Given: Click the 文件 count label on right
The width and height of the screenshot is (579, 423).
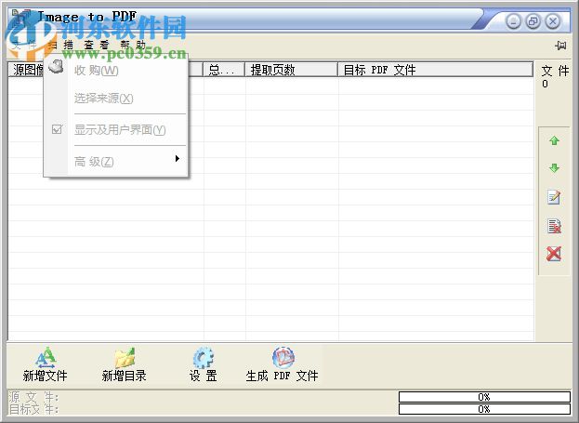Looking at the screenshot, I should click(555, 71).
